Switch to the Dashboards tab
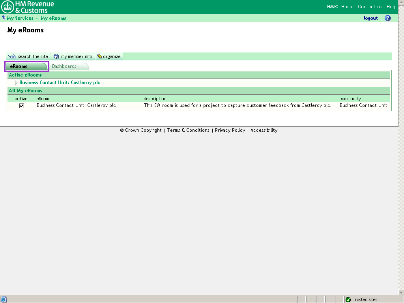This screenshot has height=303, width=404. point(64,66)
